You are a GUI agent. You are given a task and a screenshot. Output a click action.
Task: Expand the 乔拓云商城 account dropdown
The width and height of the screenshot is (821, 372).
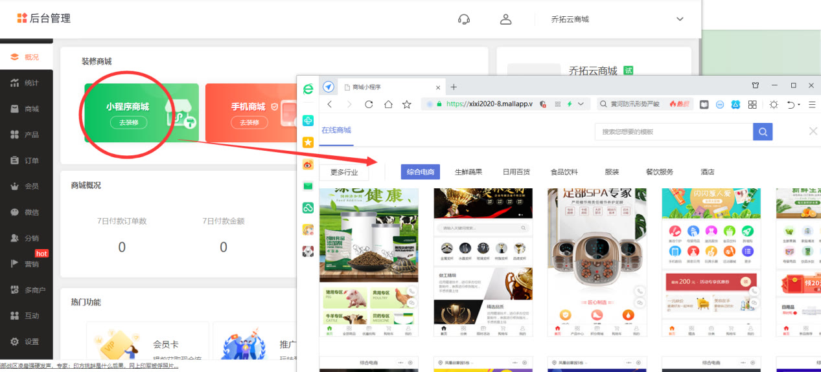(680, 19)
